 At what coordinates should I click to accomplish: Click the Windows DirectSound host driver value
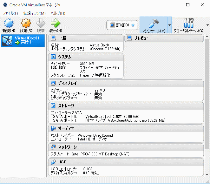(x=95, y=135)
